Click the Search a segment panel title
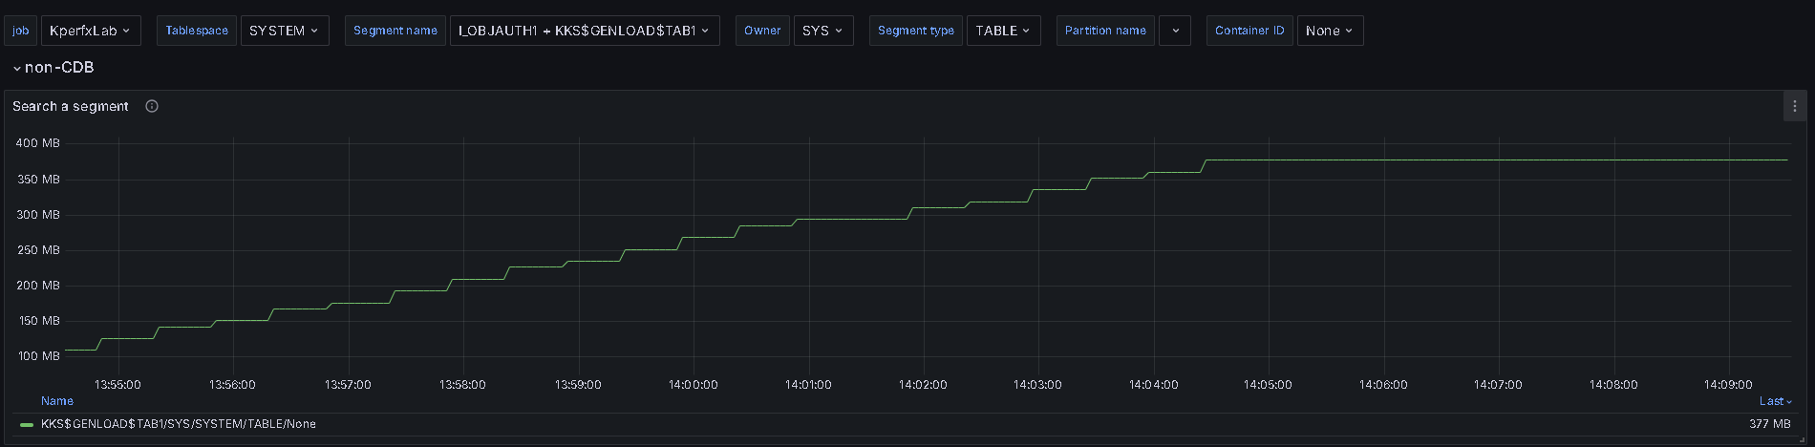 (71, 106)
